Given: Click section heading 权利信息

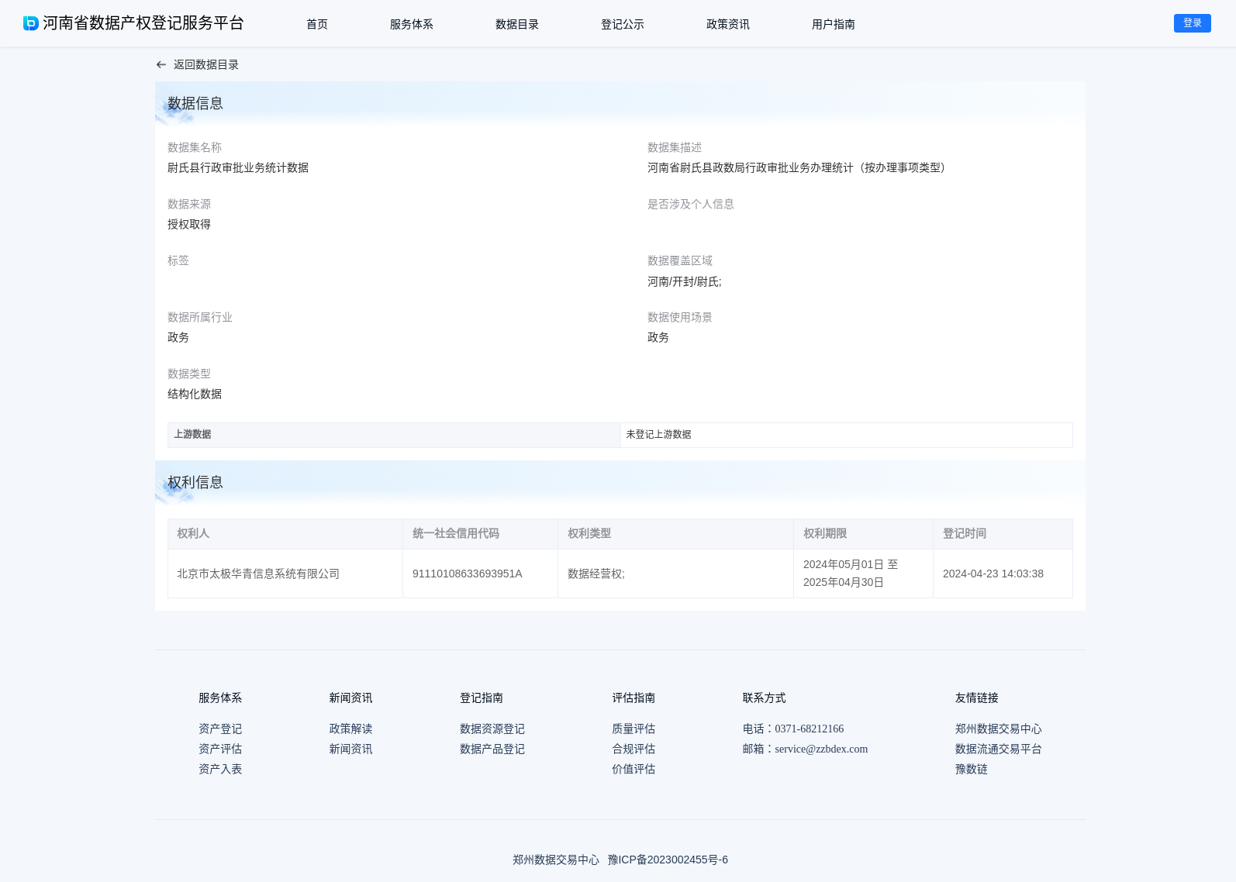Looking at the screenshot, I should tap(195, 482).
